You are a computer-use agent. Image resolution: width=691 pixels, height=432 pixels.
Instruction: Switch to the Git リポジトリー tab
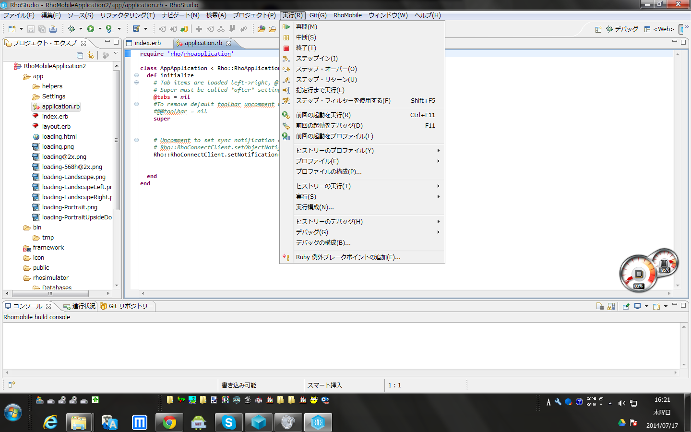coord(127,306)
